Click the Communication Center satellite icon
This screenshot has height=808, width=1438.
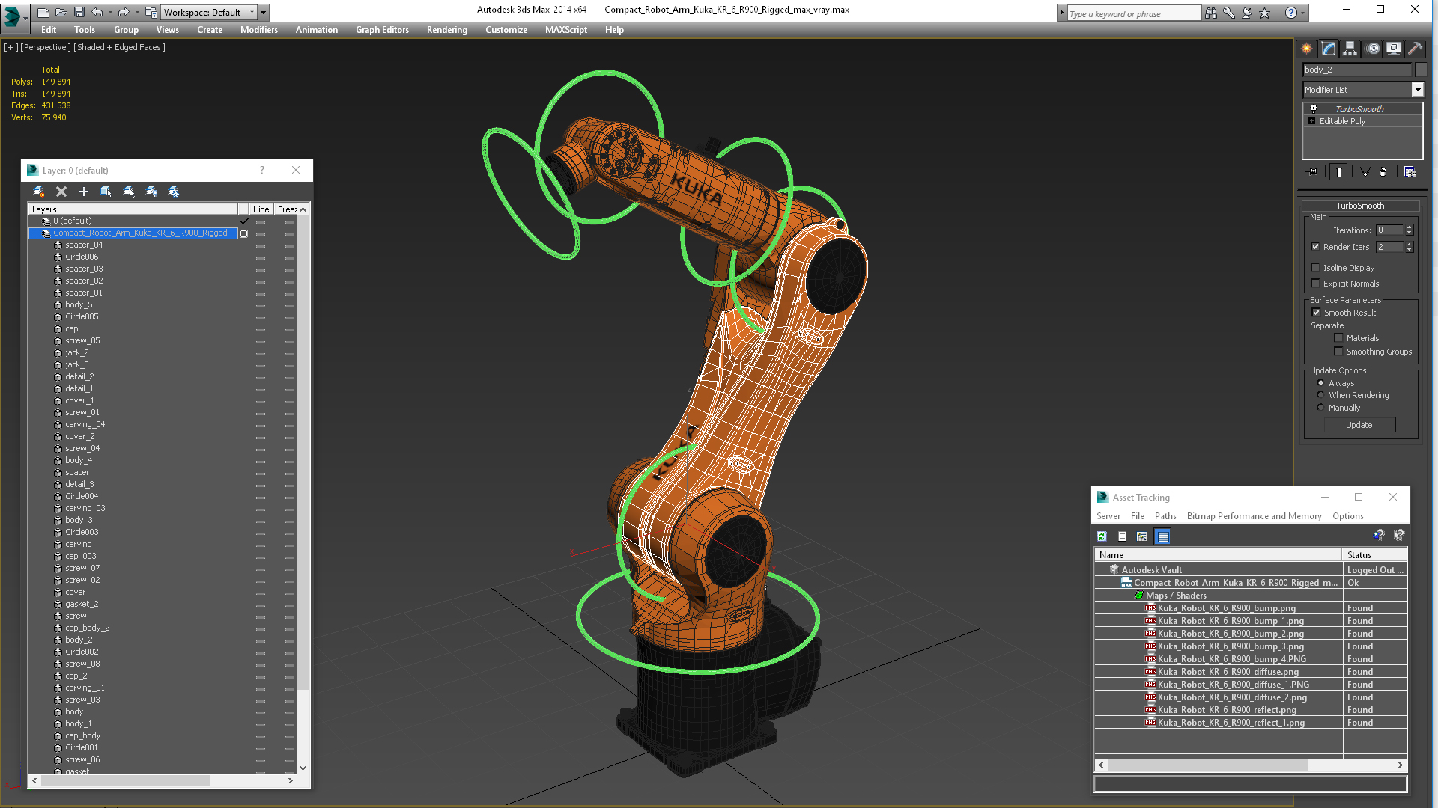point(1247,13)
